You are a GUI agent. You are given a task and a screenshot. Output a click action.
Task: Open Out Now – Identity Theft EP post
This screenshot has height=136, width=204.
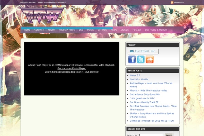(144, 102)
